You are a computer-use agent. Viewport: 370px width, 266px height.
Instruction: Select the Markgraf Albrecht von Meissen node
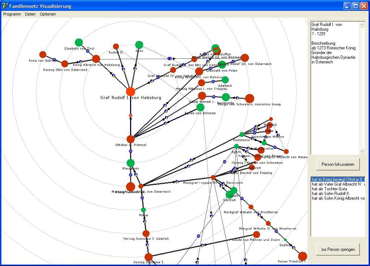pos(286,151)
